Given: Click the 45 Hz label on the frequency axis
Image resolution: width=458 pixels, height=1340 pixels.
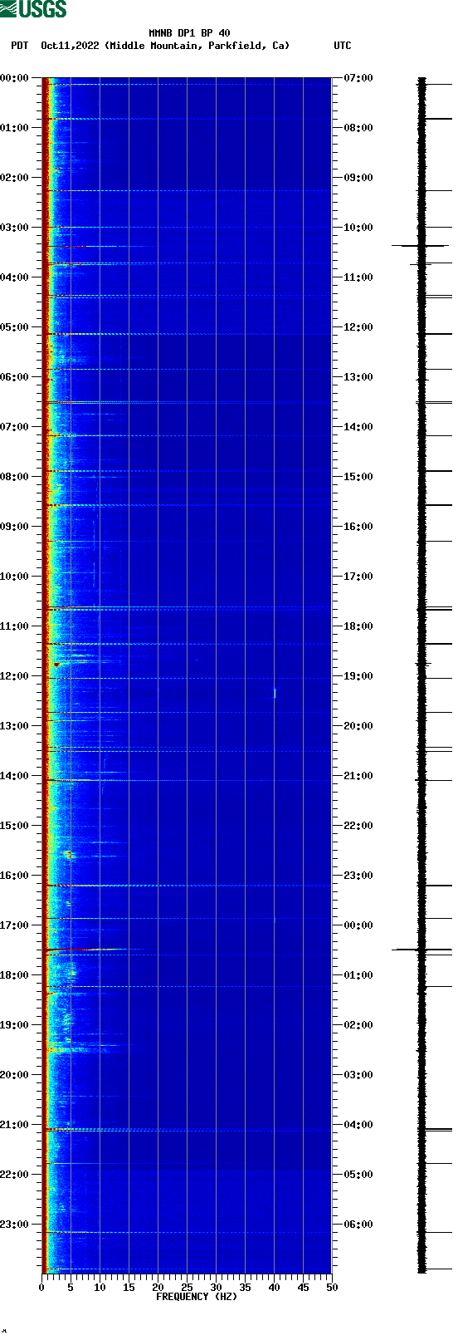Looking at the screenshot, I should coord(303,1288).
